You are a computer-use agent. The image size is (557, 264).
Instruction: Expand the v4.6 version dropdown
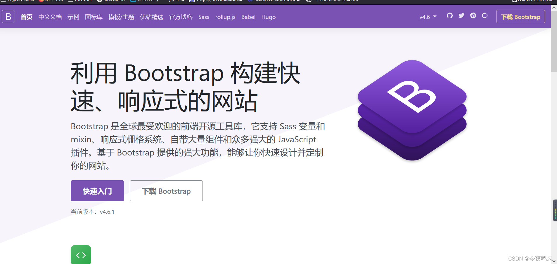(x=428, y=17)
